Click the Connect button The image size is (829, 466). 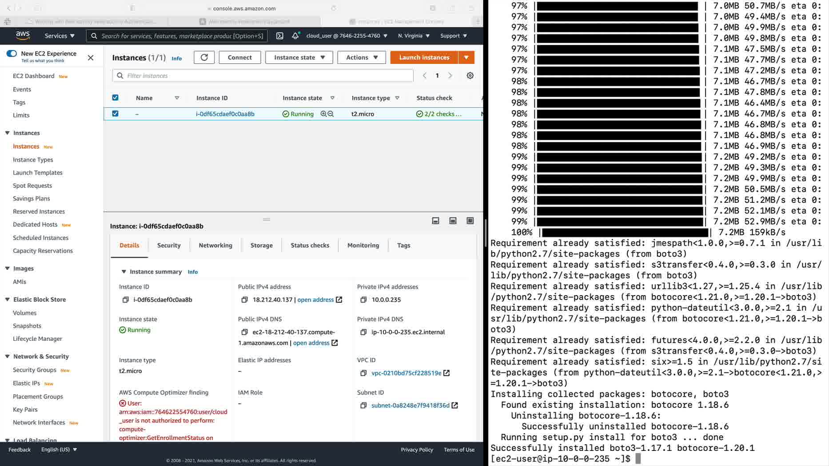pyautogui.click(x=240, y=57)
